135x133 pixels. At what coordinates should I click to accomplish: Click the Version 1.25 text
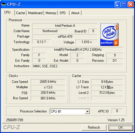[116, 120]
